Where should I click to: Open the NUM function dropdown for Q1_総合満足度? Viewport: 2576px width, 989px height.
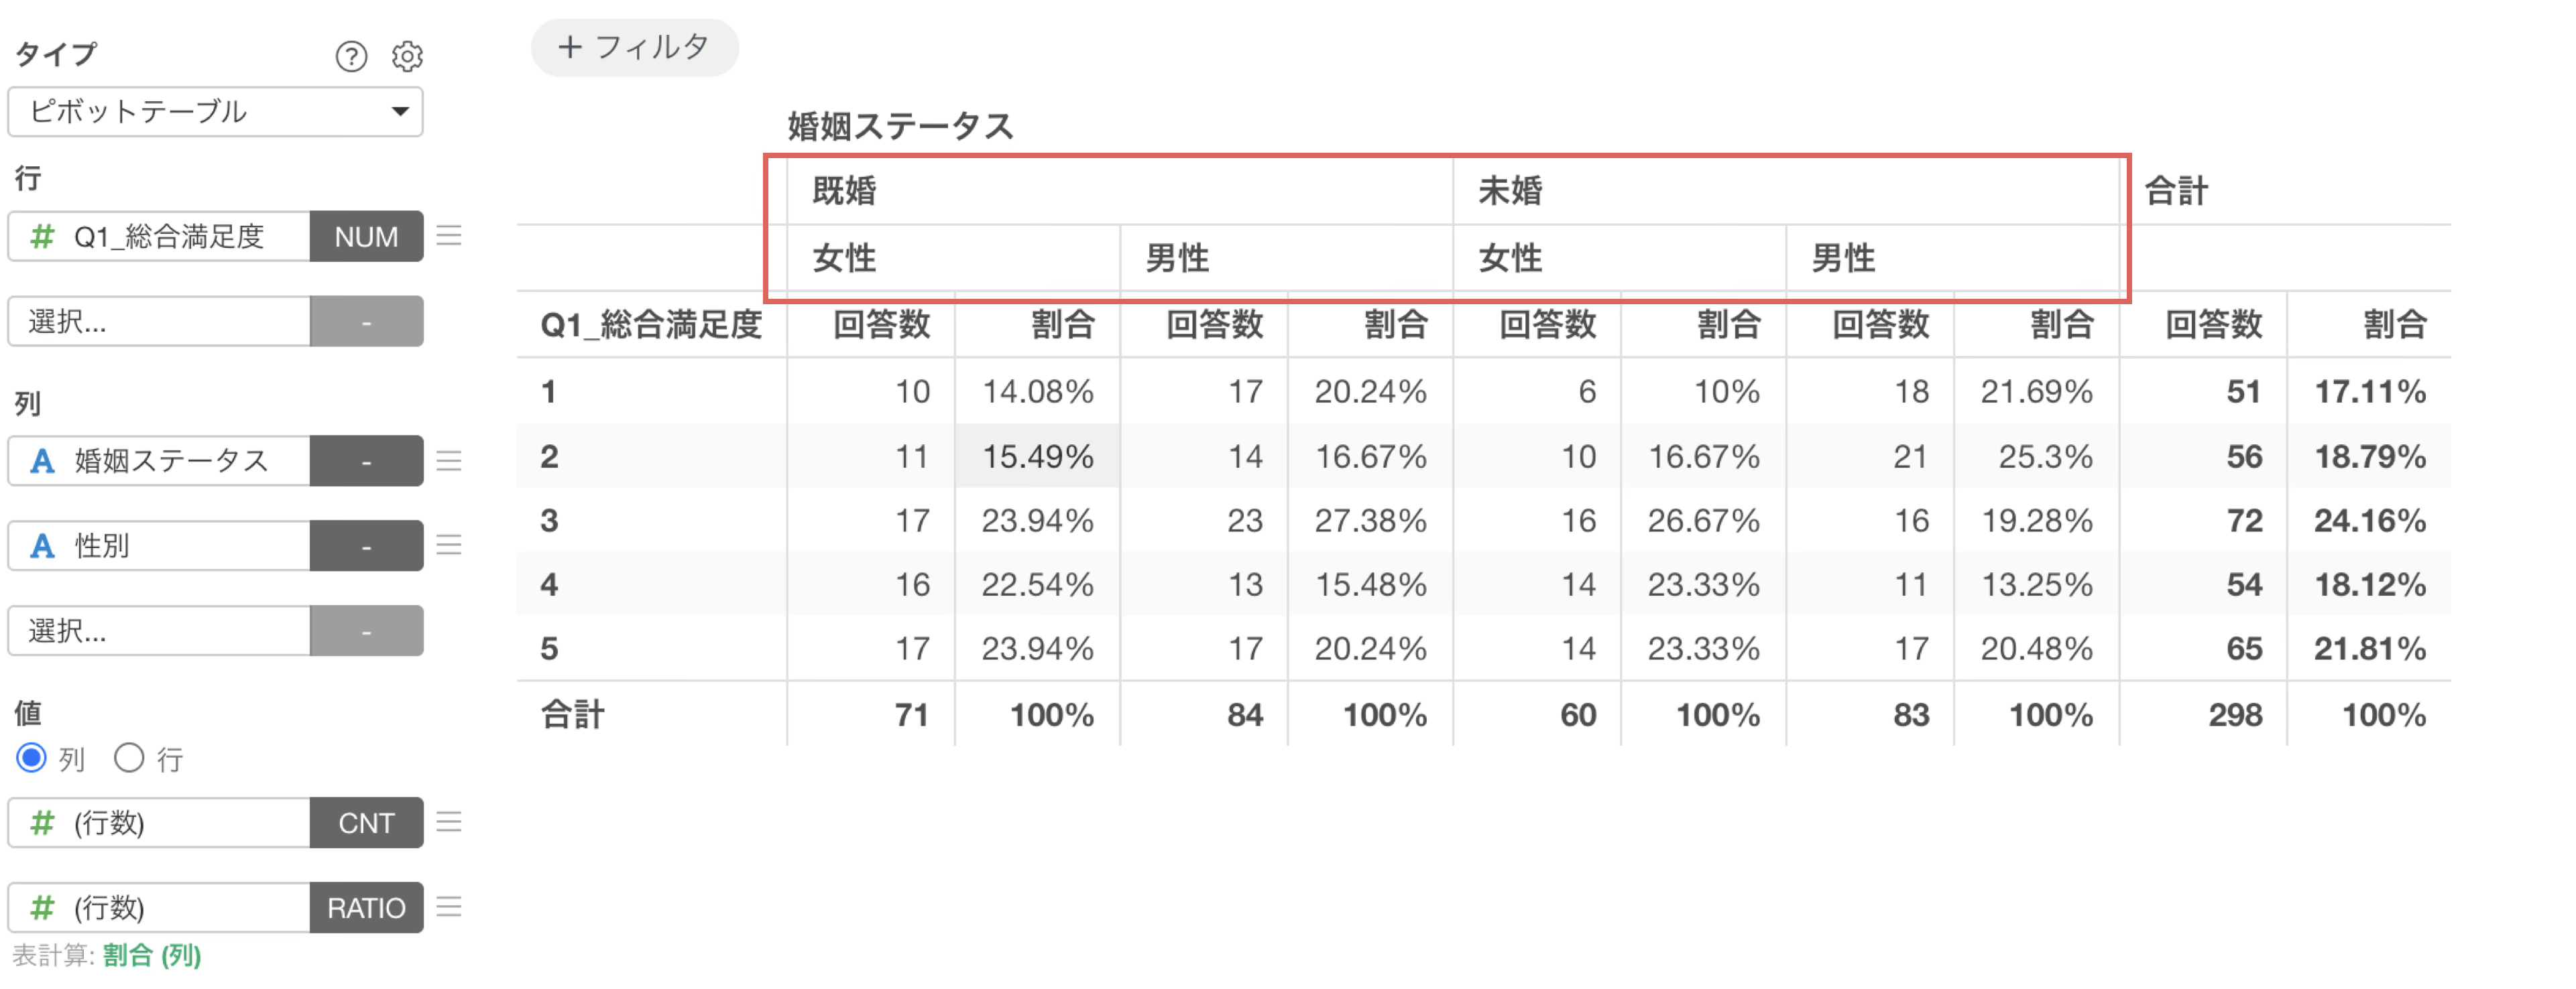coord(366,236)
